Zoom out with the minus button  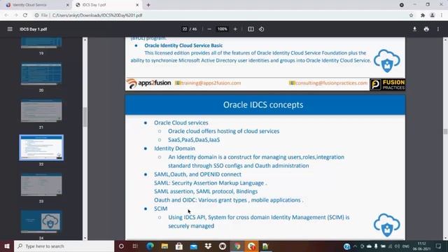coord(209,29)
